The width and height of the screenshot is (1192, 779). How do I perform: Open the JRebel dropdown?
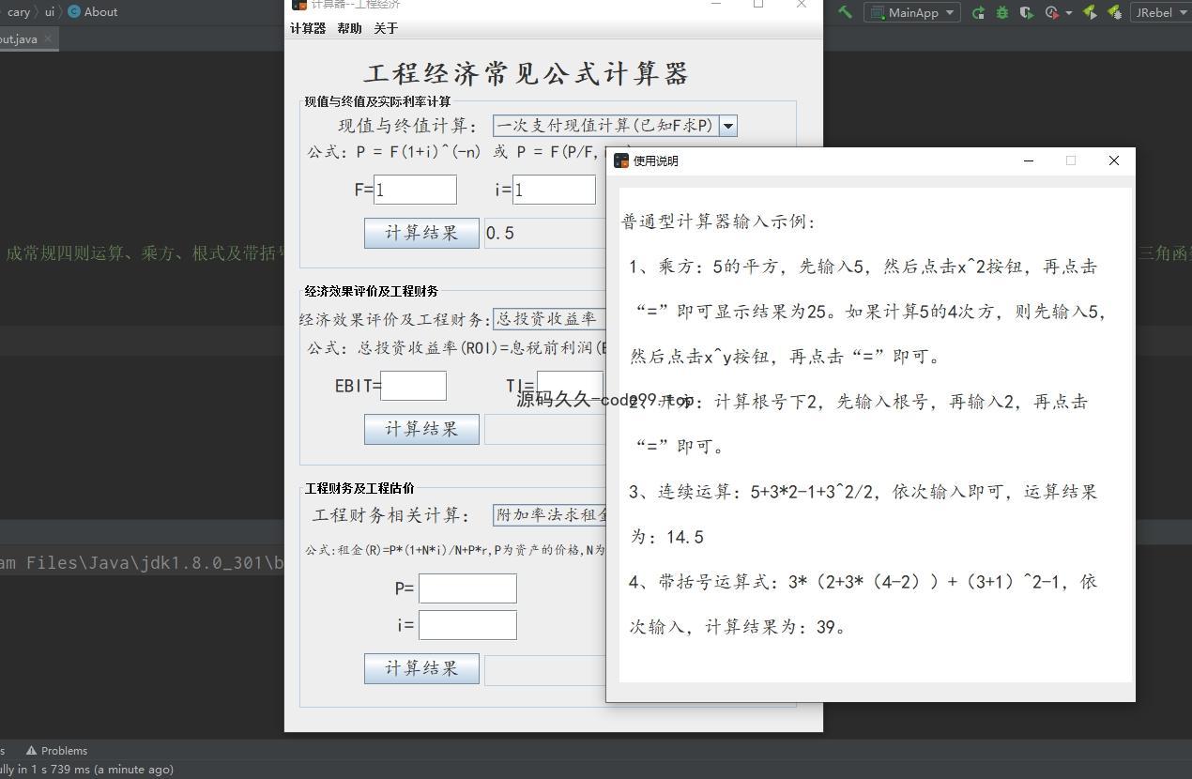pyautogui.click(x=1162, y=12)
